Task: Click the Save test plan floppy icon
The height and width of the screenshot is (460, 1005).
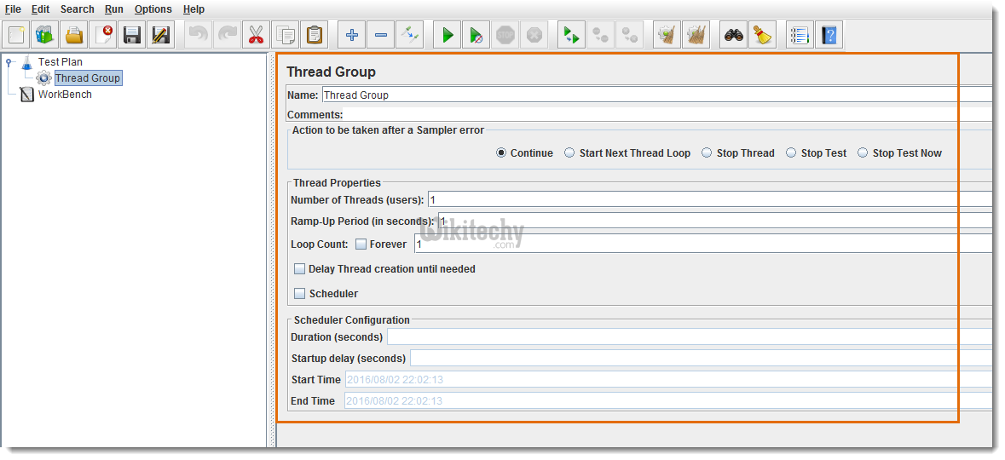Action: 132,35
